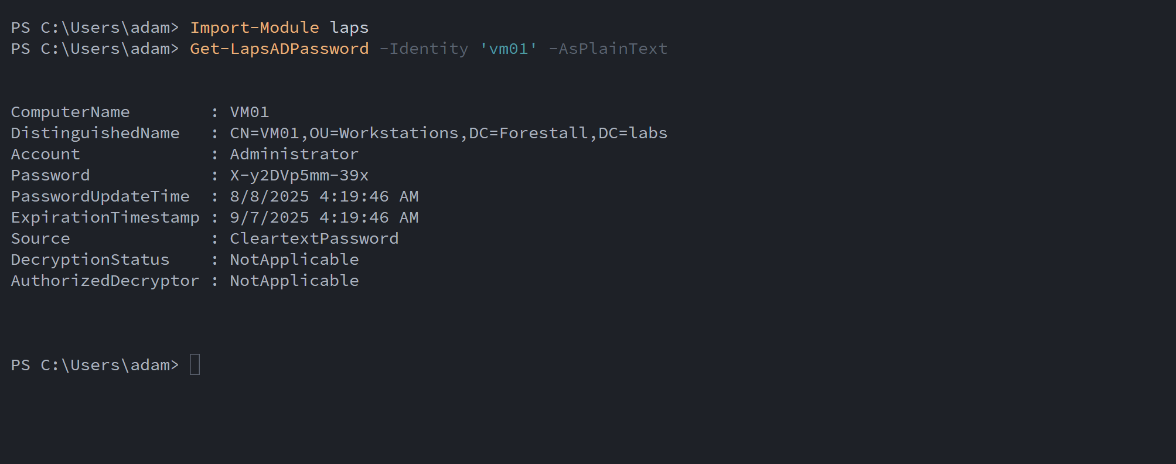Click the ExpirationTimestamp property label
The width and height of the screenshot is (1176, 464).
pyautogui.click(x=105, y=217)
